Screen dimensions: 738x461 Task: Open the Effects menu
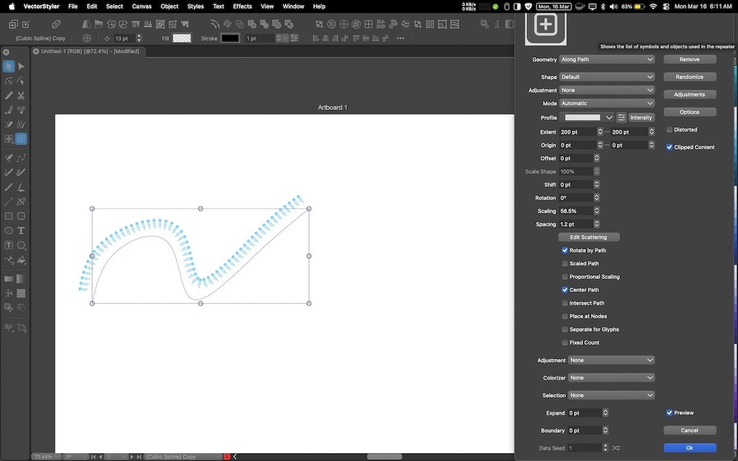click(x=242, y=6)
